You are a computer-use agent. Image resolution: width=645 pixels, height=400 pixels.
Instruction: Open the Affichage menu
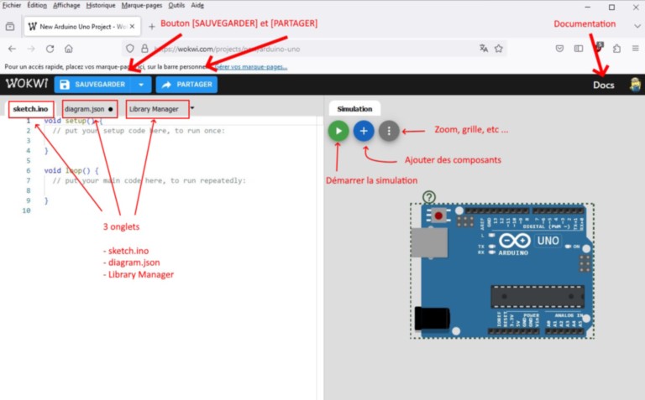[66, 5]
